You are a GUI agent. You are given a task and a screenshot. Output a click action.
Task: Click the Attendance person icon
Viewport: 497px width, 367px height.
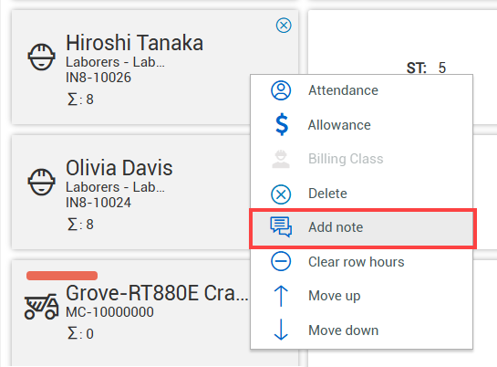(281, 90)
